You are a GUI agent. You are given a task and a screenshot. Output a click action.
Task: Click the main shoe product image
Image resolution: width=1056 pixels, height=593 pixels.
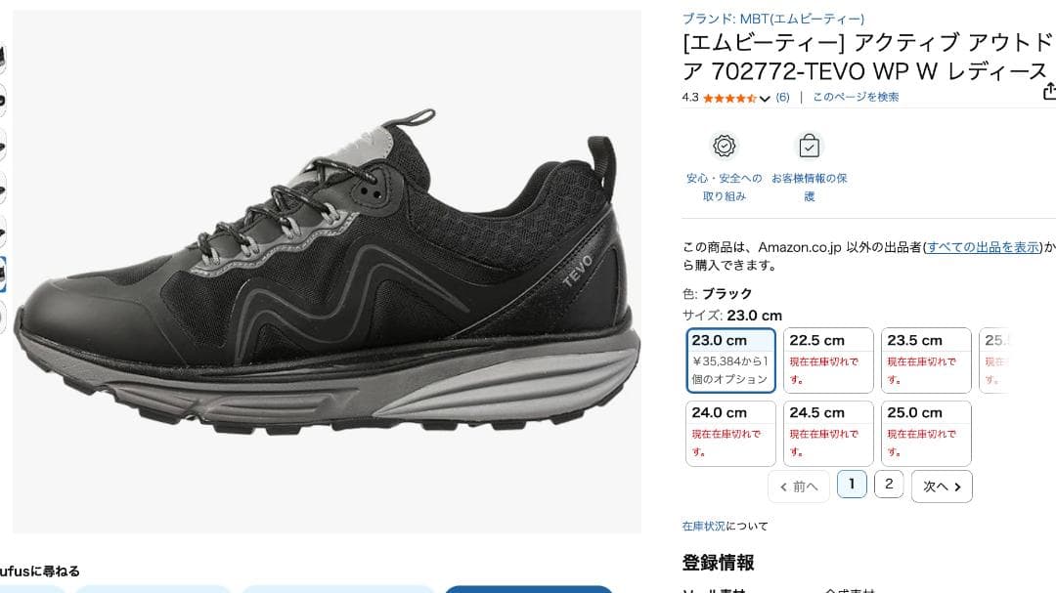[x=327, y=271]
